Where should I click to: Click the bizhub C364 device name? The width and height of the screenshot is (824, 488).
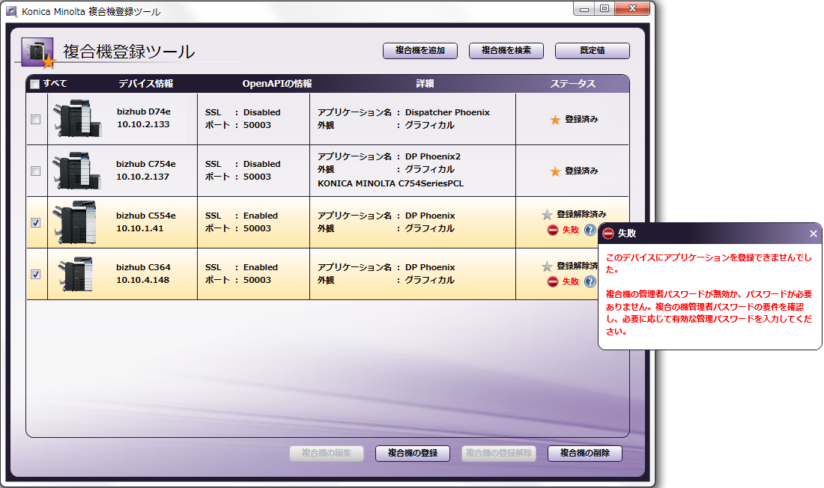(x=143, y=267)
